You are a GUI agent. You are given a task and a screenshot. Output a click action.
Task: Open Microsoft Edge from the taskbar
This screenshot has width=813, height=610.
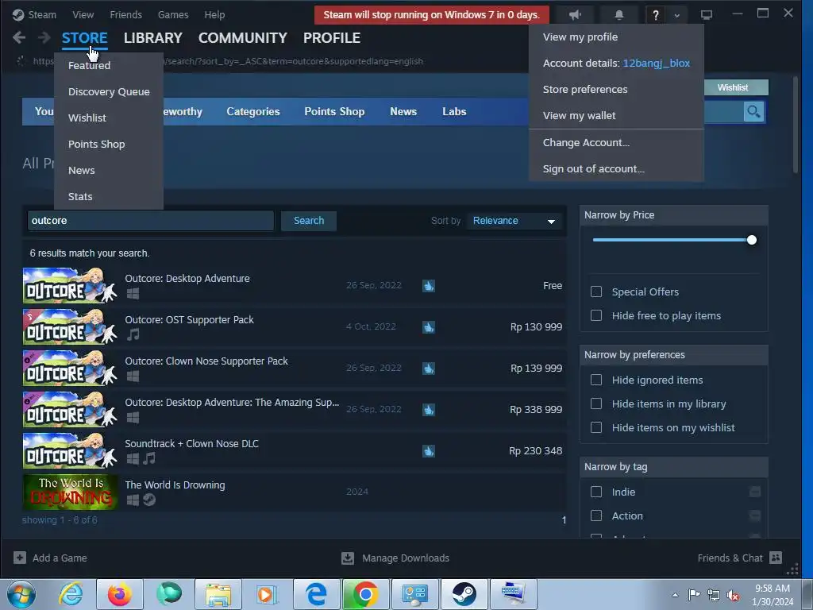point(316,594)
